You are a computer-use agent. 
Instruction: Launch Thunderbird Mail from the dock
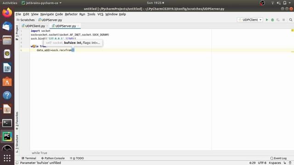click(x=7, y=27)
